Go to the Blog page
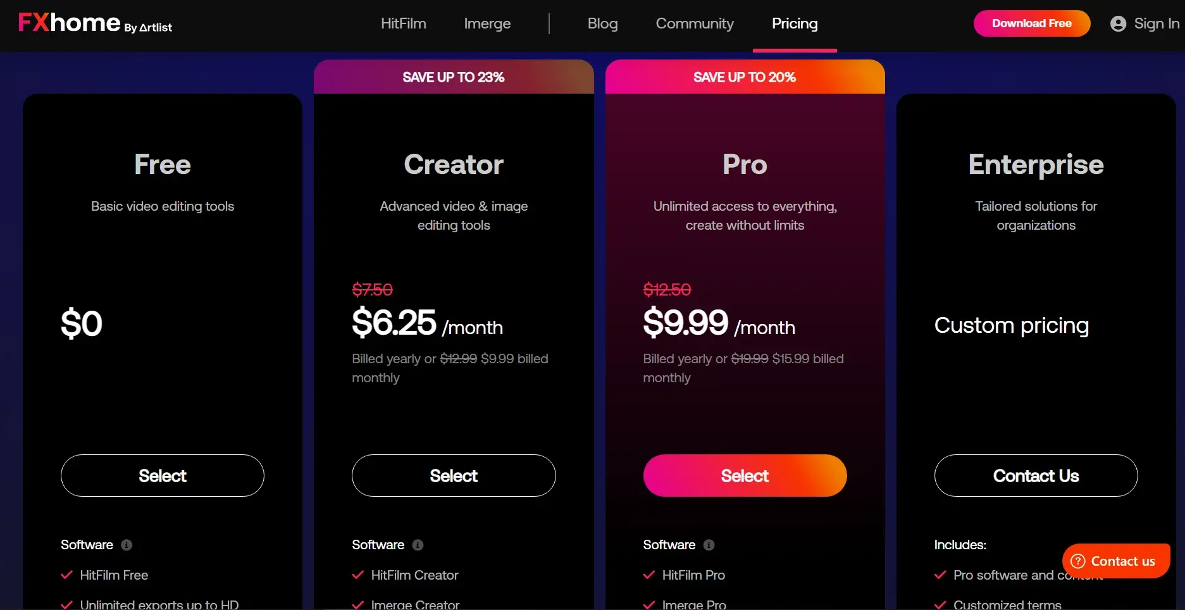 click(602, 23)
